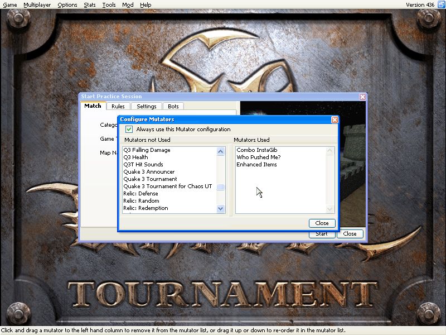Close the Configure Mutators dialog with X icon
Image resolution: width=446 pixels, height=335 pixels.
pyautogui.click(x=334, y=119)
